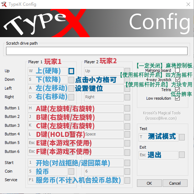Click the Exit key-assign square button

click(x=182, y=155)
